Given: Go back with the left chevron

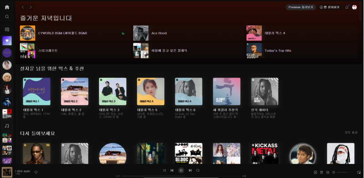Looking at the screenshot, I should 23,7.
